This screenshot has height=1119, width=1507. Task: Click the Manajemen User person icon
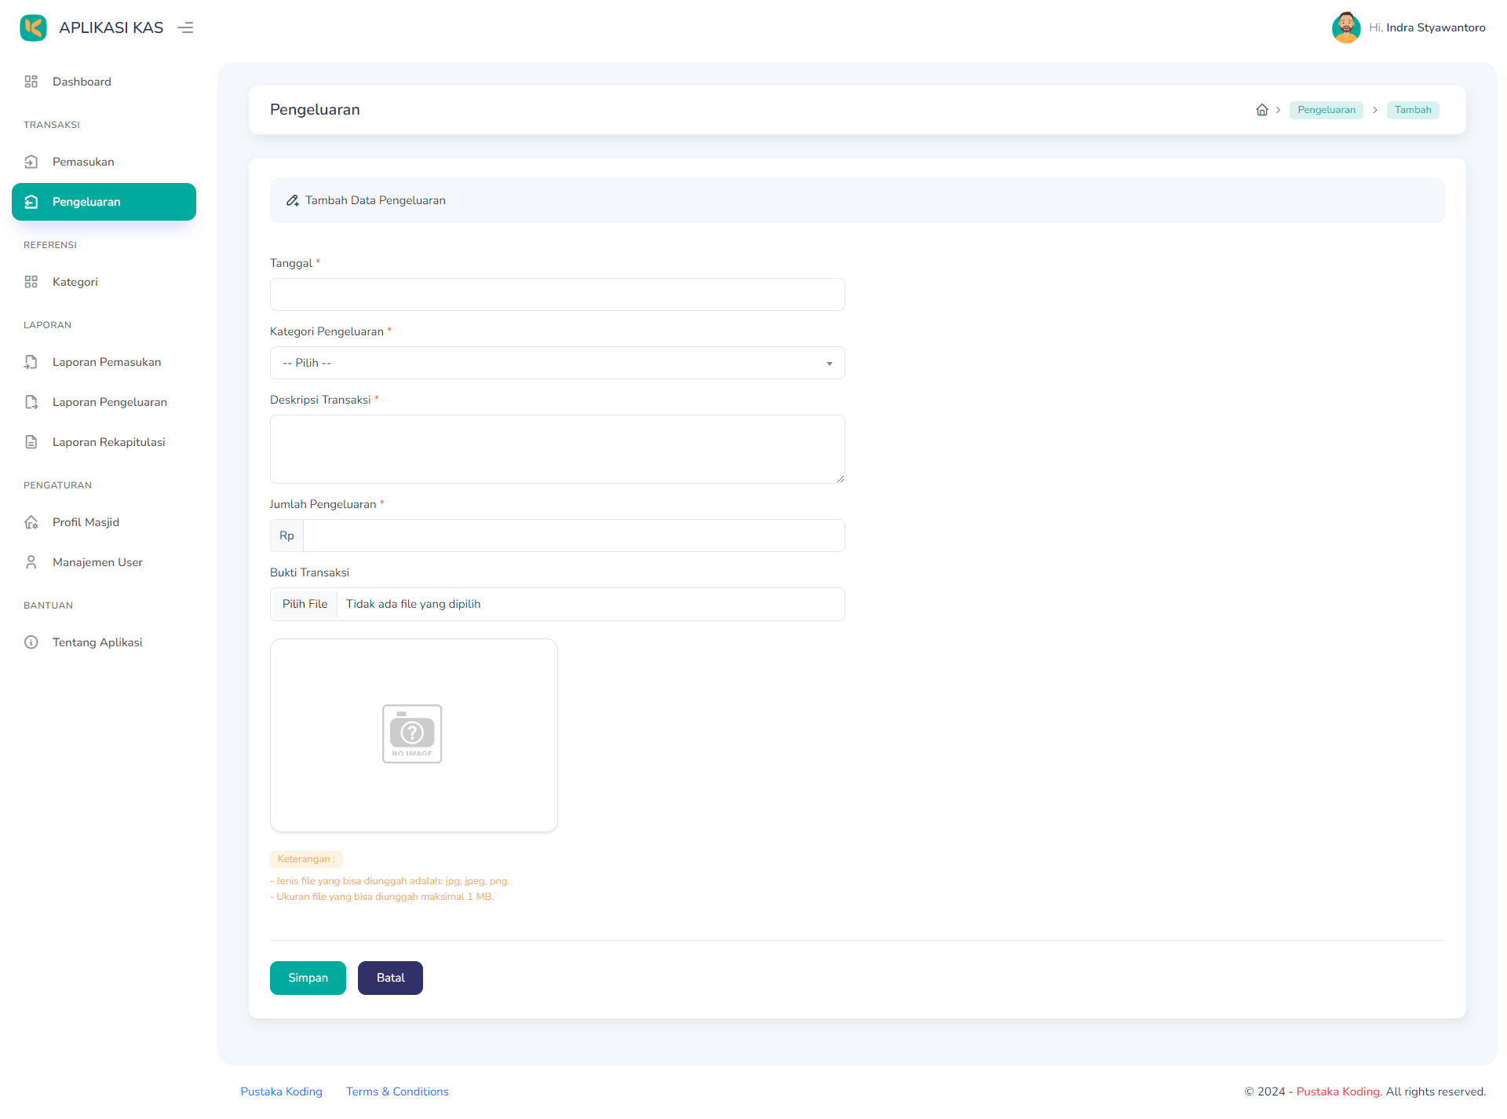31,561
